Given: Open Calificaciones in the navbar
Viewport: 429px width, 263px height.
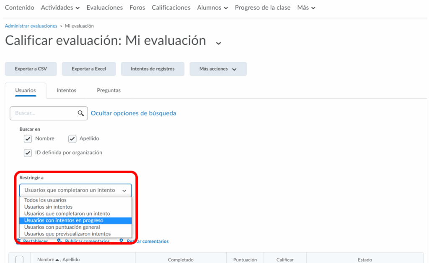Looking at the screenshot, I should click(x=171, y=8).
